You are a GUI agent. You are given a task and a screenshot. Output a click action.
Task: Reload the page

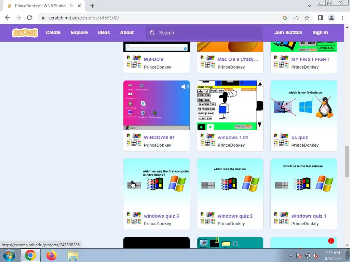pos(29,18)
